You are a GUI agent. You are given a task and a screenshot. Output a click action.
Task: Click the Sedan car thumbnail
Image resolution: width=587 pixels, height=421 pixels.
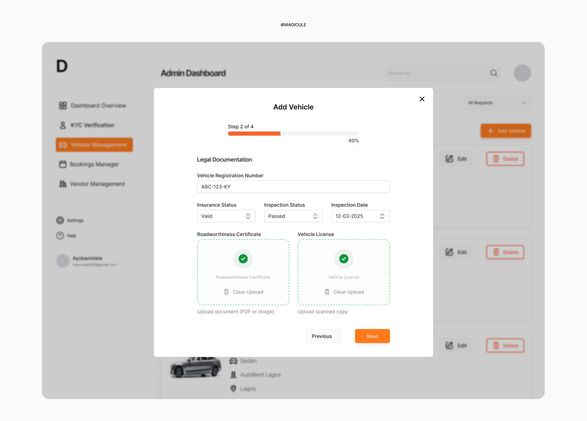coord(196,367)
